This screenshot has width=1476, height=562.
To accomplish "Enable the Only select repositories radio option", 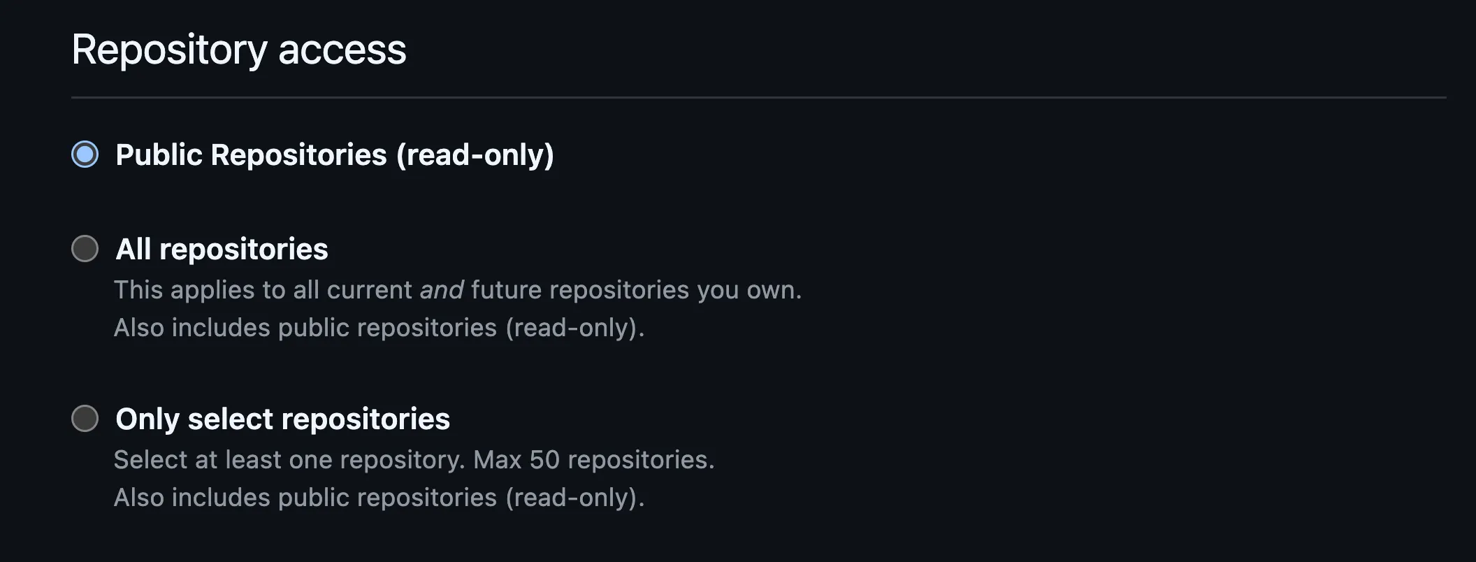I will [x=85, y=419].
